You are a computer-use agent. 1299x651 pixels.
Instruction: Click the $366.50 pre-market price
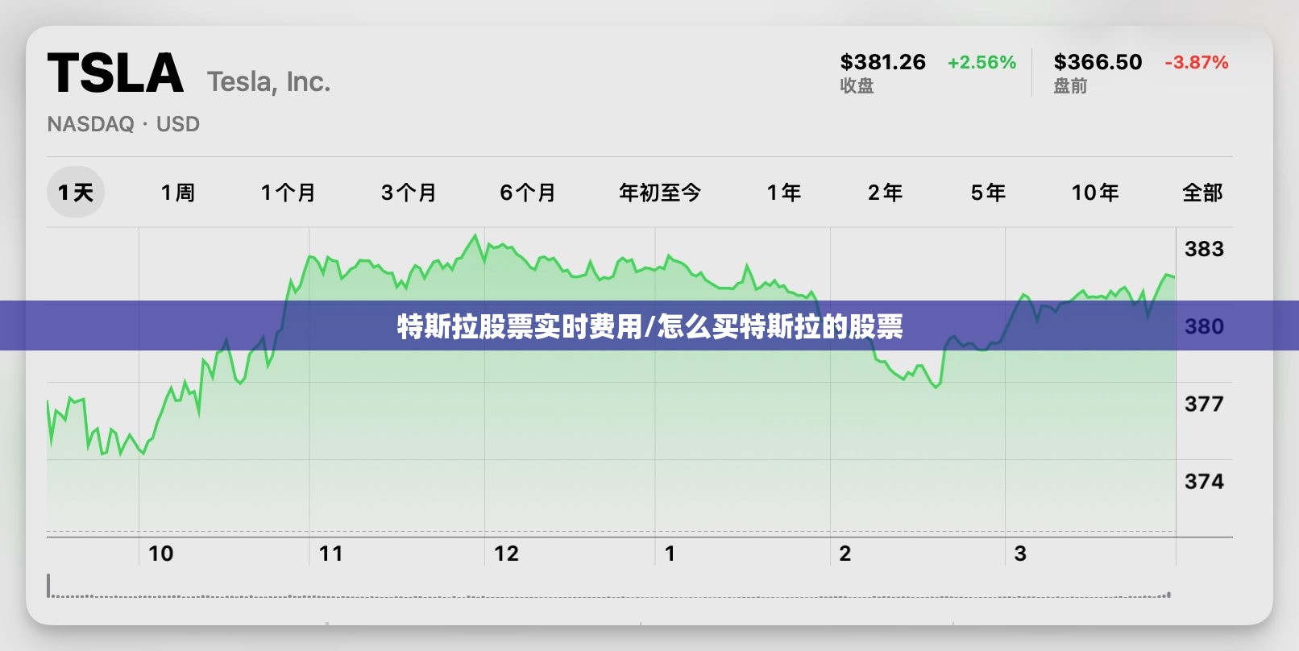[1098, 62]
